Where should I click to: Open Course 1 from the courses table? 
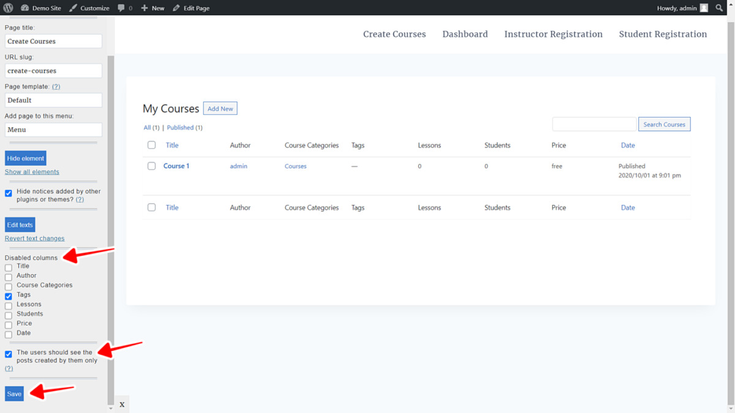[x=176, y=166]
